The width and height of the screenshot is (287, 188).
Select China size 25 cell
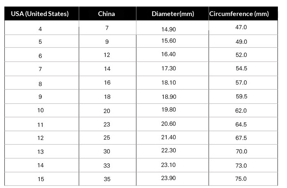point(107,138)
